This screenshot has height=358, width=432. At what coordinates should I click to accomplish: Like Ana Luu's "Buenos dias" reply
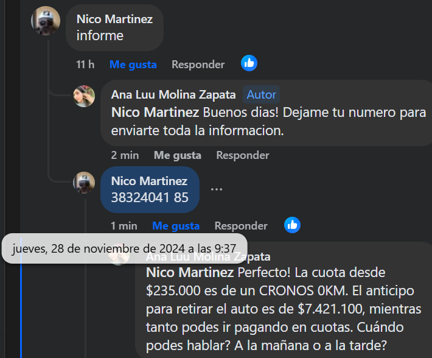(177, 155)
